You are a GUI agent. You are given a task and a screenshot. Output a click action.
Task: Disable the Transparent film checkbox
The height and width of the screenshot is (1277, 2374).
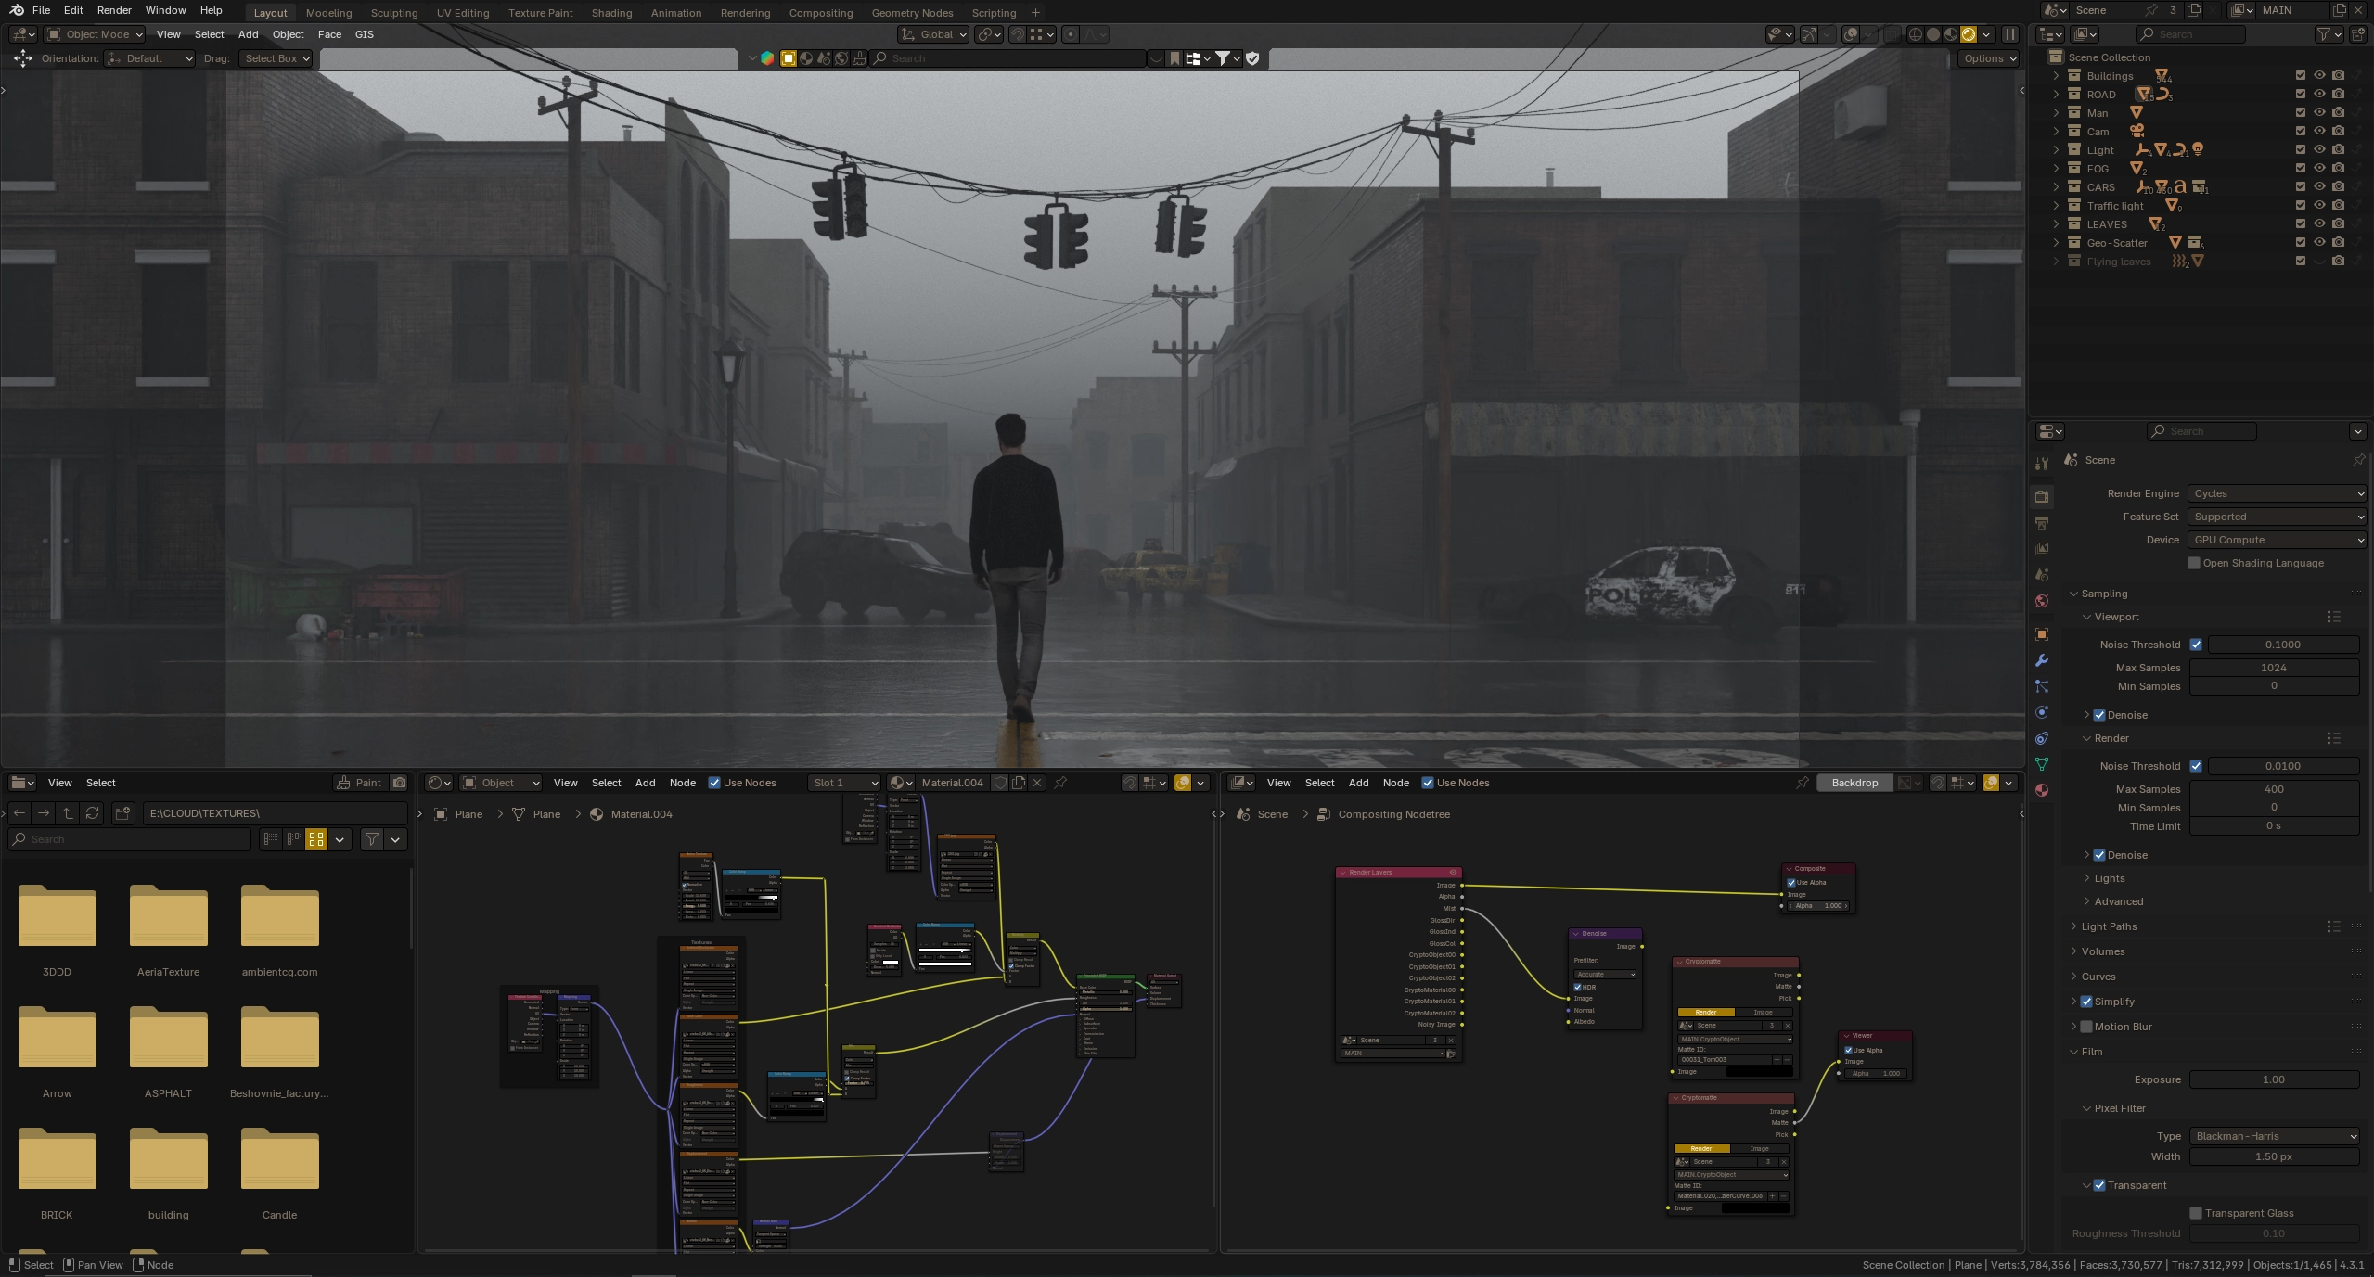click(x=2099, y=1185)
